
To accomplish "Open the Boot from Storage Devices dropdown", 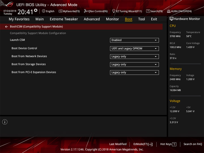I will (134, 65).
